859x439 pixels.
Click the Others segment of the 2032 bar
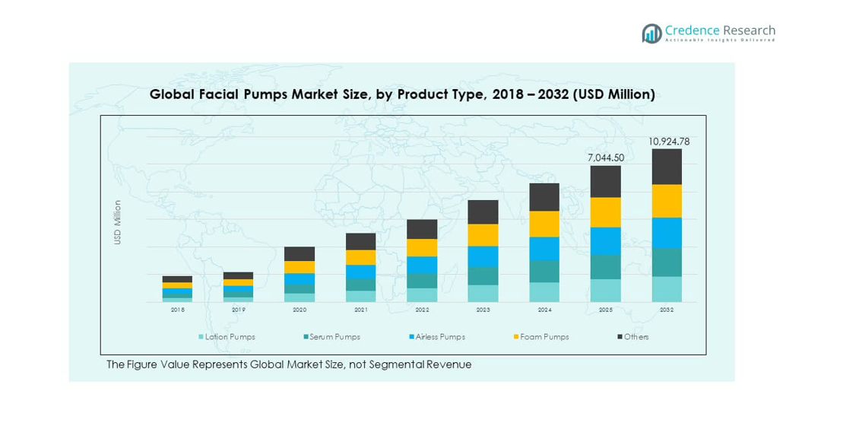click(667, 167)
